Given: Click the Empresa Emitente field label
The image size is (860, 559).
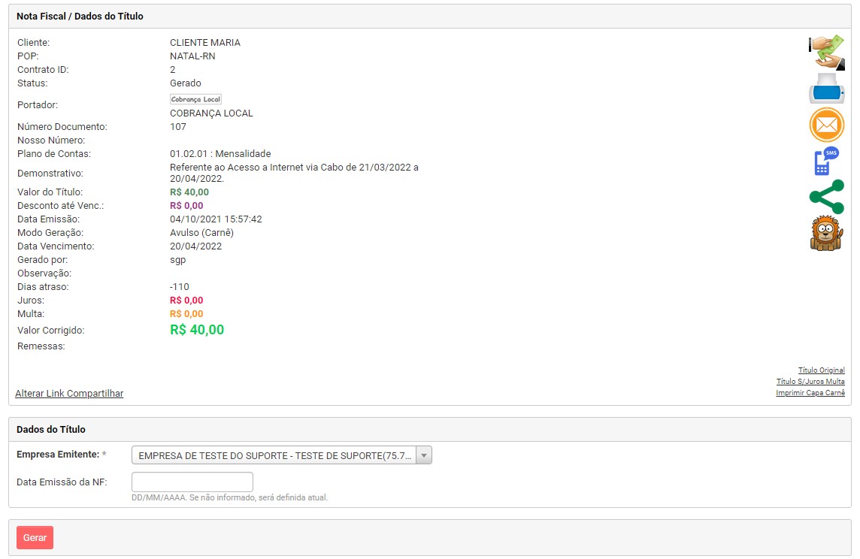Looking at the screenshot, I should click(57, 455).
